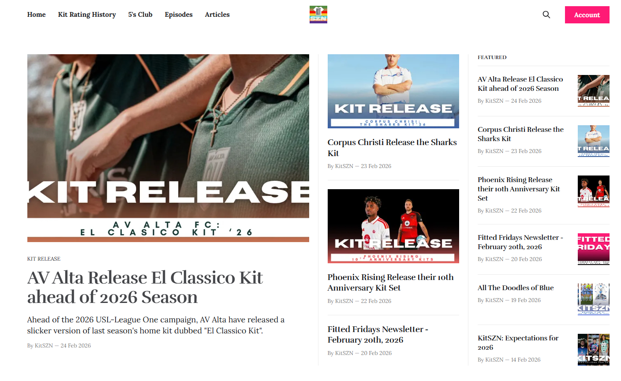Open featured AV Alta thumbnail image
The image size is (621, 381).
594,91
